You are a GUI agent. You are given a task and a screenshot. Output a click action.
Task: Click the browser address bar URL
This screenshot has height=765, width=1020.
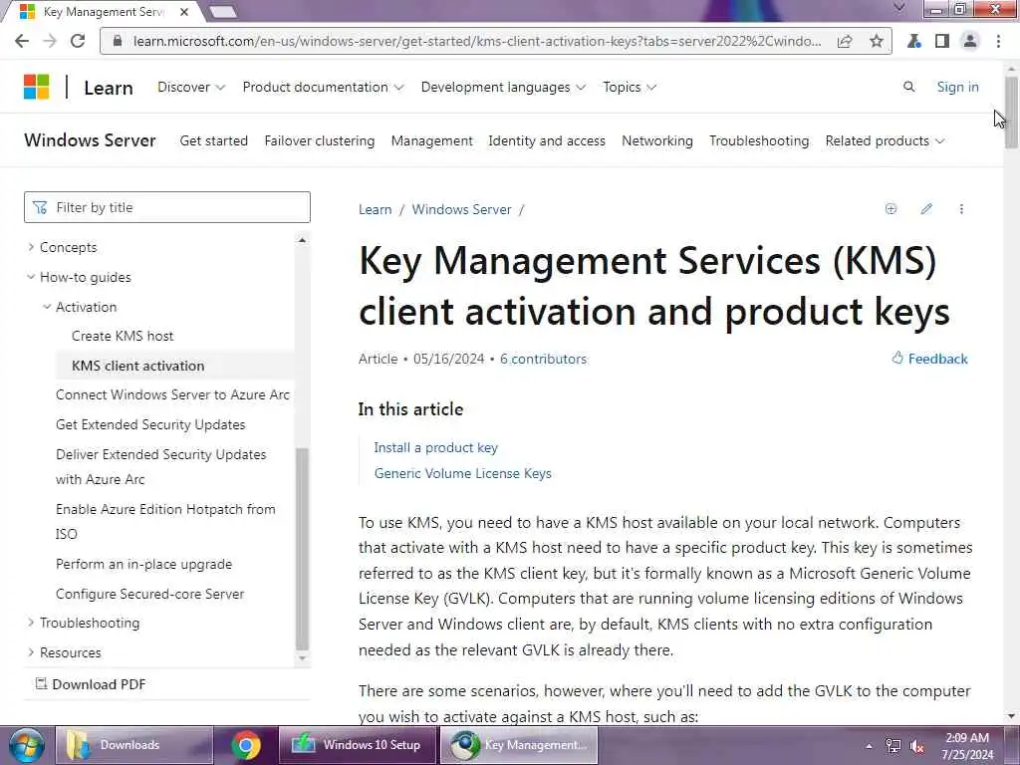(x=477, y=41)
